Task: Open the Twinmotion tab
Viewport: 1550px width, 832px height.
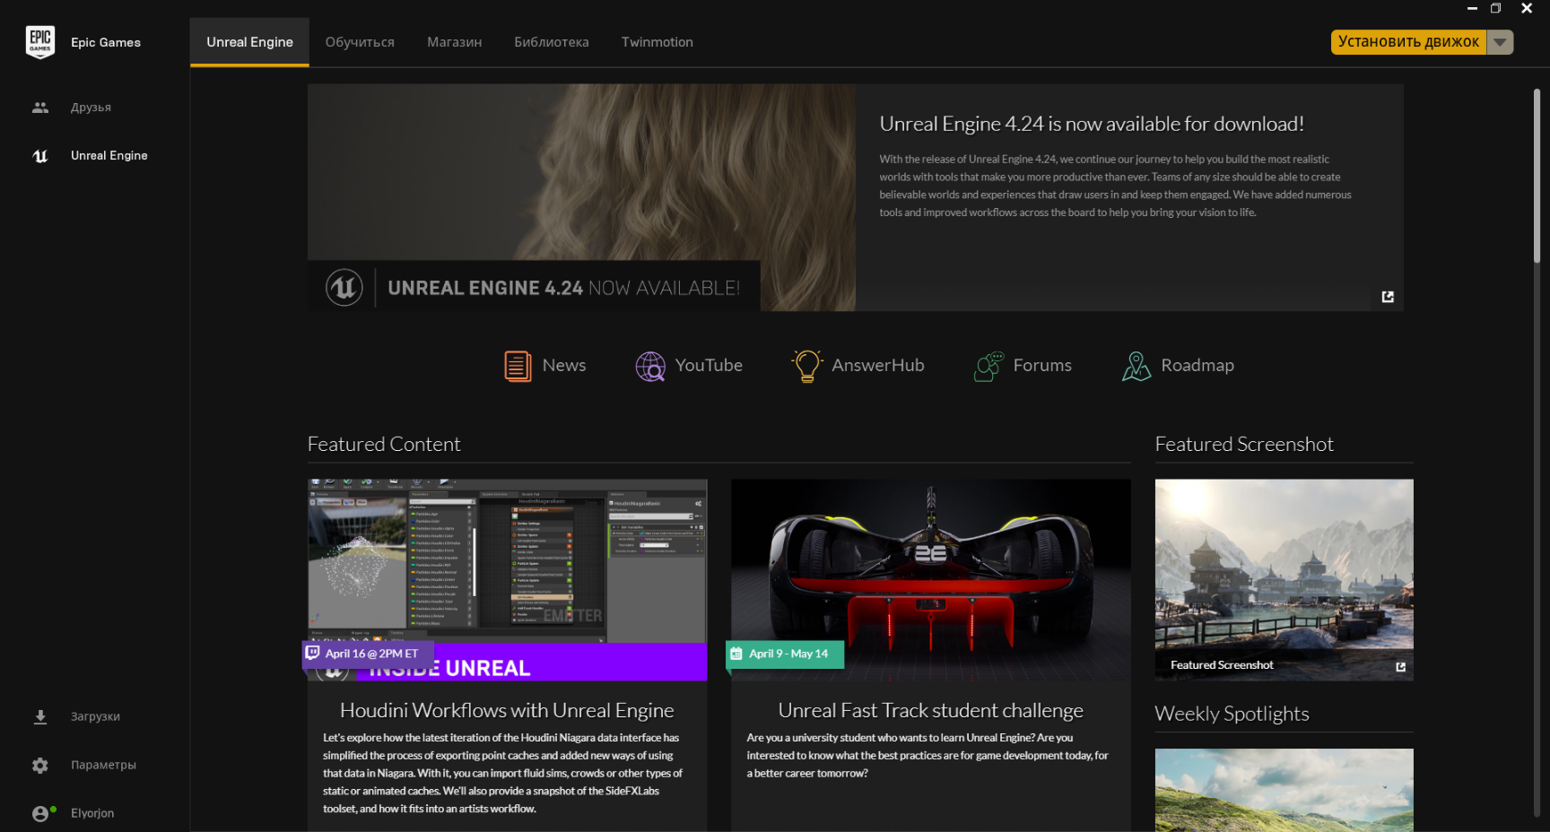Action: pos(657,42)
